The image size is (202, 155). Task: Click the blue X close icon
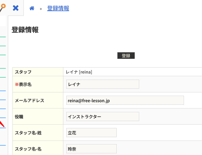[16, 8]
